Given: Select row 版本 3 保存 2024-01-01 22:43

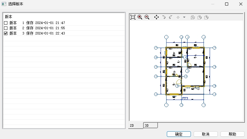Looking at the screenshot, I should (x=64, y=33).
